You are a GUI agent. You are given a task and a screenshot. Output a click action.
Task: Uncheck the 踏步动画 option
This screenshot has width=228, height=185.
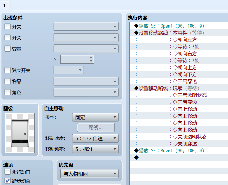7,181
